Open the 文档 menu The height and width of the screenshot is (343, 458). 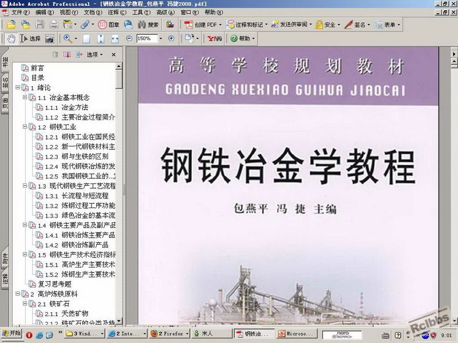point(93,12)
